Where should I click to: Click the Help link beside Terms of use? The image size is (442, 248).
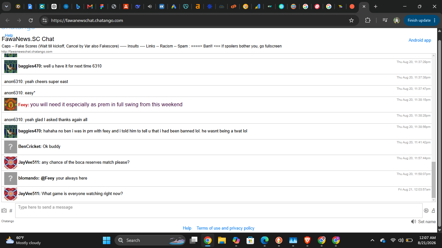[x=187, y=228]
